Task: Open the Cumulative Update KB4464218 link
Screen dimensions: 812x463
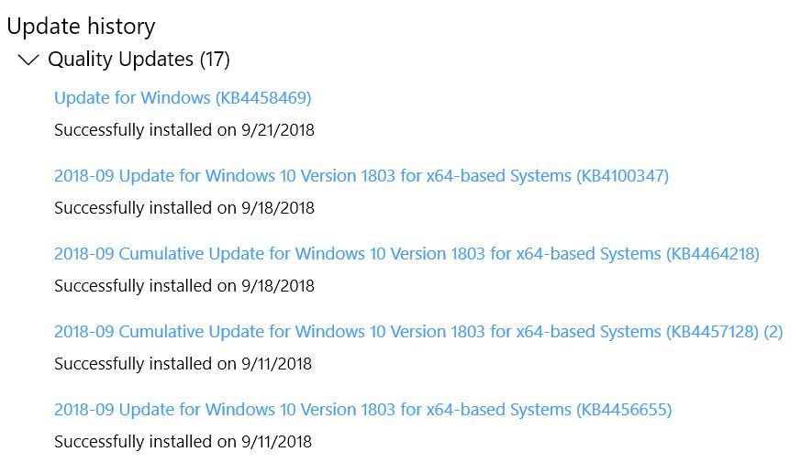Action: [406, 254]
